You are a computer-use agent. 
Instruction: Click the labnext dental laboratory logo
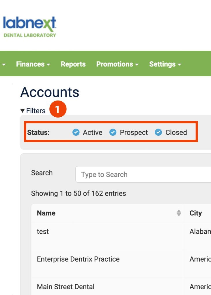(30, 26)
